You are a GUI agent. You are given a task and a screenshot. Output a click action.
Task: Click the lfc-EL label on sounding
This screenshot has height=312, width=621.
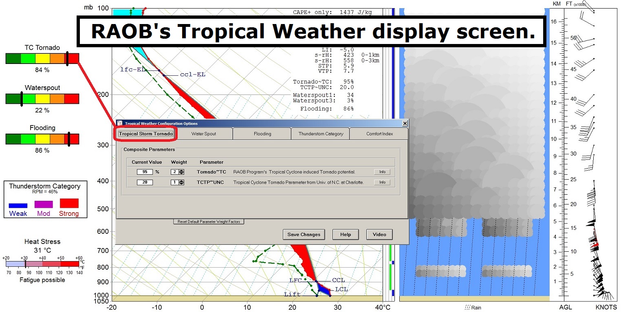133,70
